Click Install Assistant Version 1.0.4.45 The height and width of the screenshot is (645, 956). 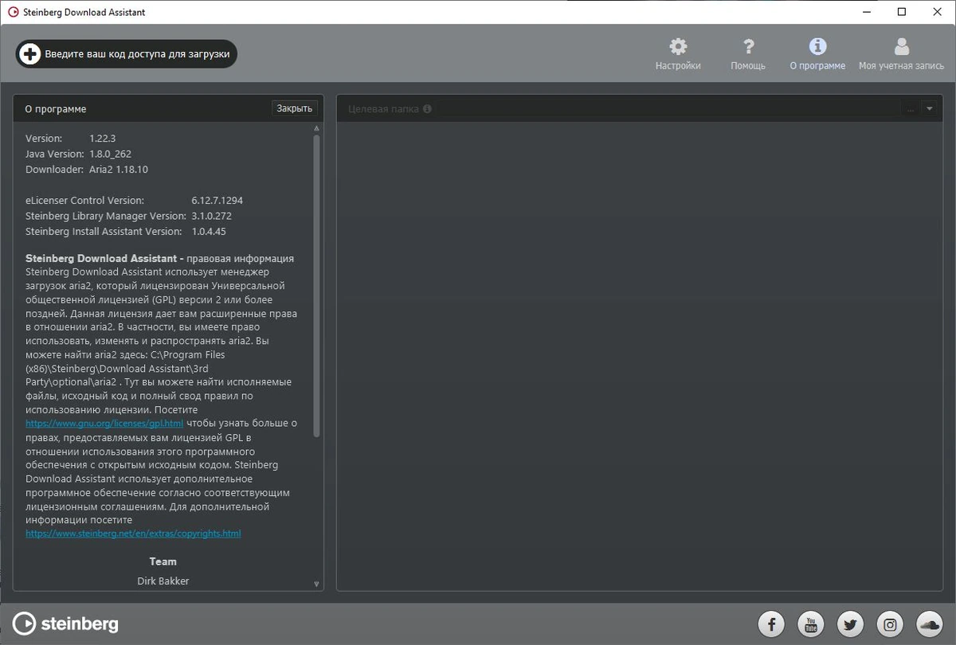(x=209, y=232)
